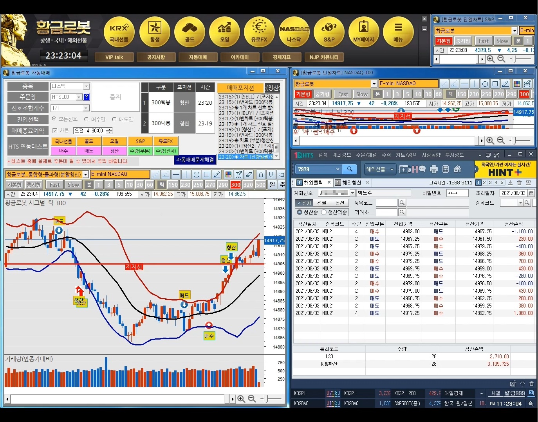The height and width of the screenshot is (422, 538).
Task: Open the MY페이지 gold coin icon
Action: point(364,32)
